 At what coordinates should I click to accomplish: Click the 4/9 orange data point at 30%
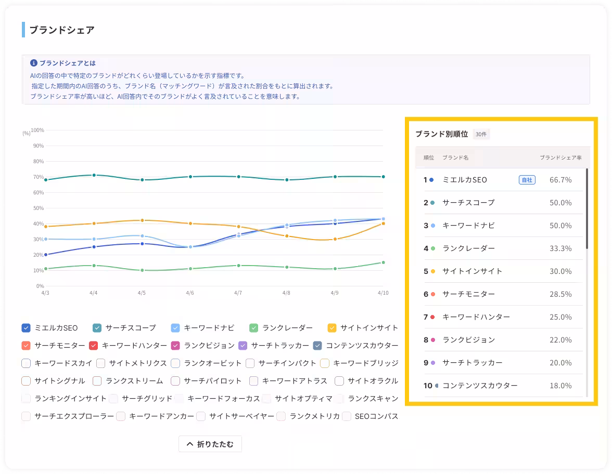(335, 239)
